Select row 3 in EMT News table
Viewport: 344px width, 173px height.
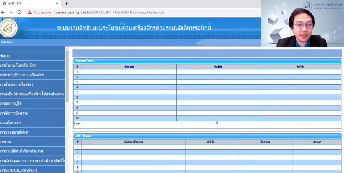coord(207,157)
